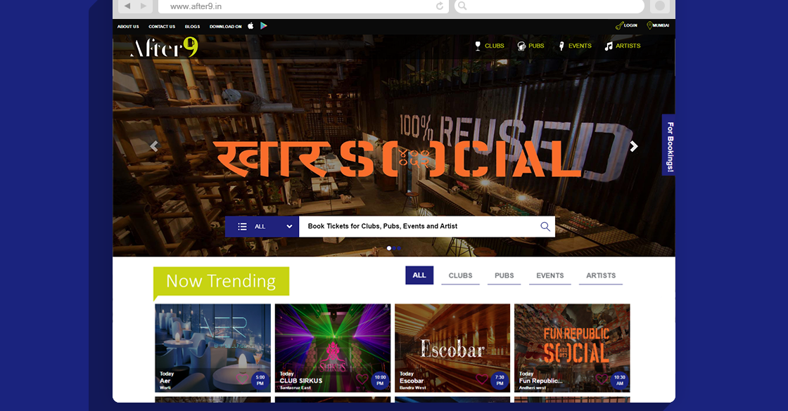Open the Apple App Store download icon
The width and height of the screenshot is (788, 411).
250,25
